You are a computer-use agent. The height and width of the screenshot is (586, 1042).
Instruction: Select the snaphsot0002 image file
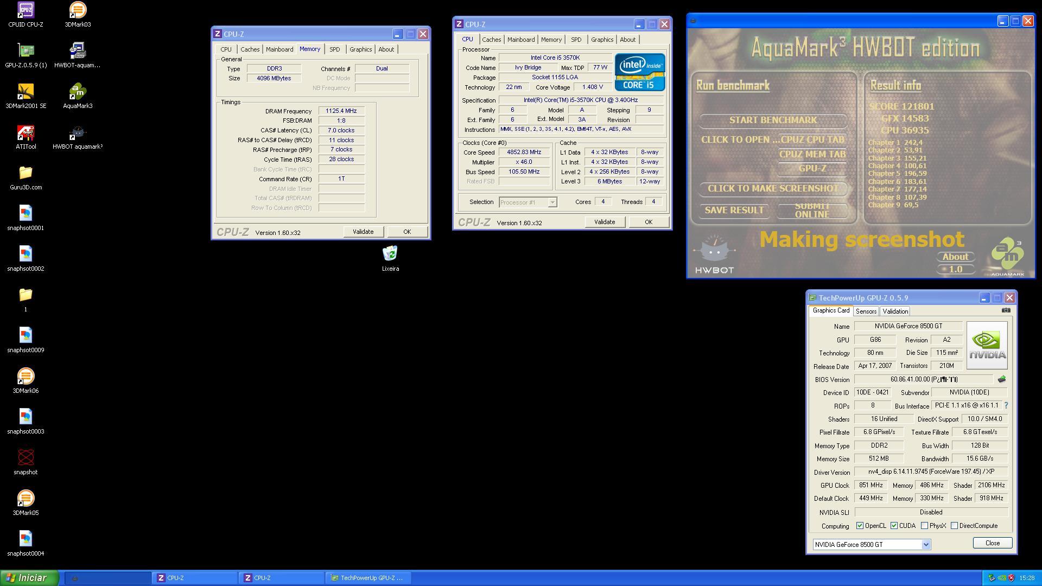coord(26,259)
